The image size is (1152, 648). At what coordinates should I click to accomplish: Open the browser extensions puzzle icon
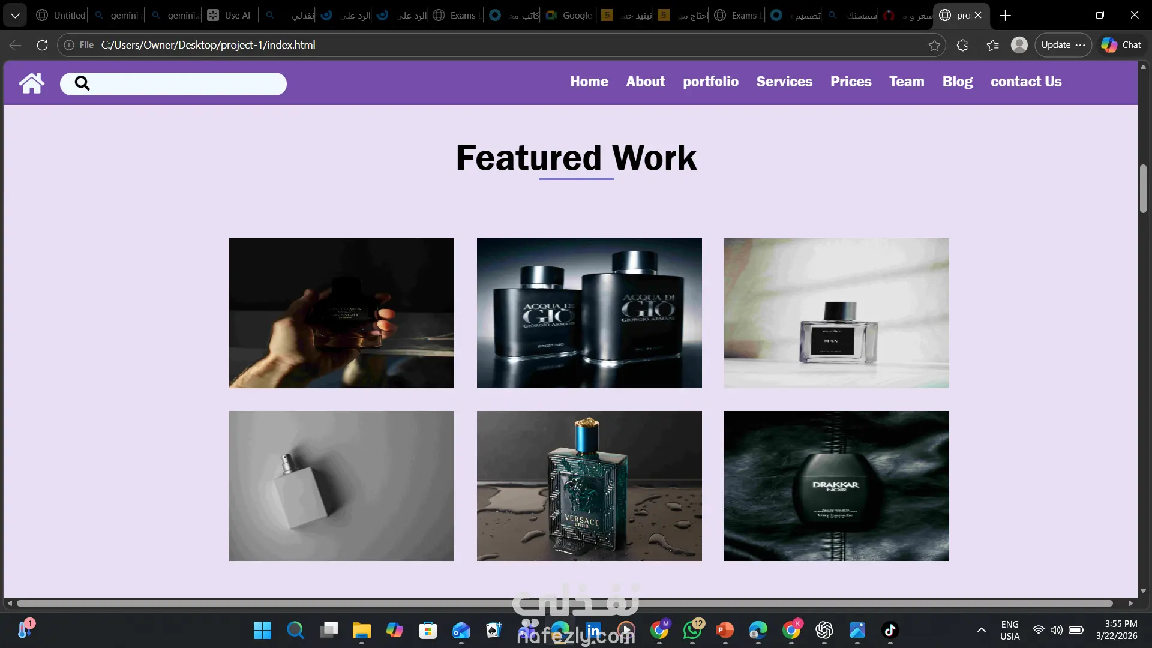(x=962, y=45)
